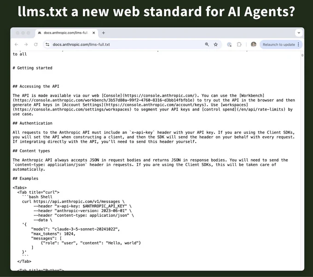Click the curl https://api.anthropic.com/v1/messages line

pos(73,202)
